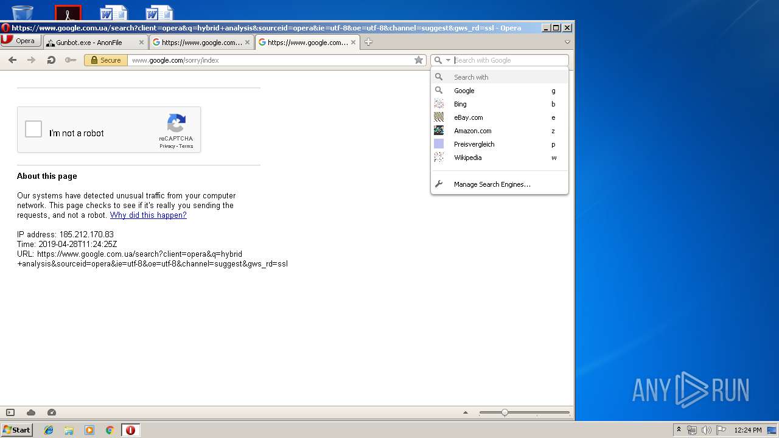Open Why did this happen link
The height and width of the screenshot is (438, 779).
[148, 215]
